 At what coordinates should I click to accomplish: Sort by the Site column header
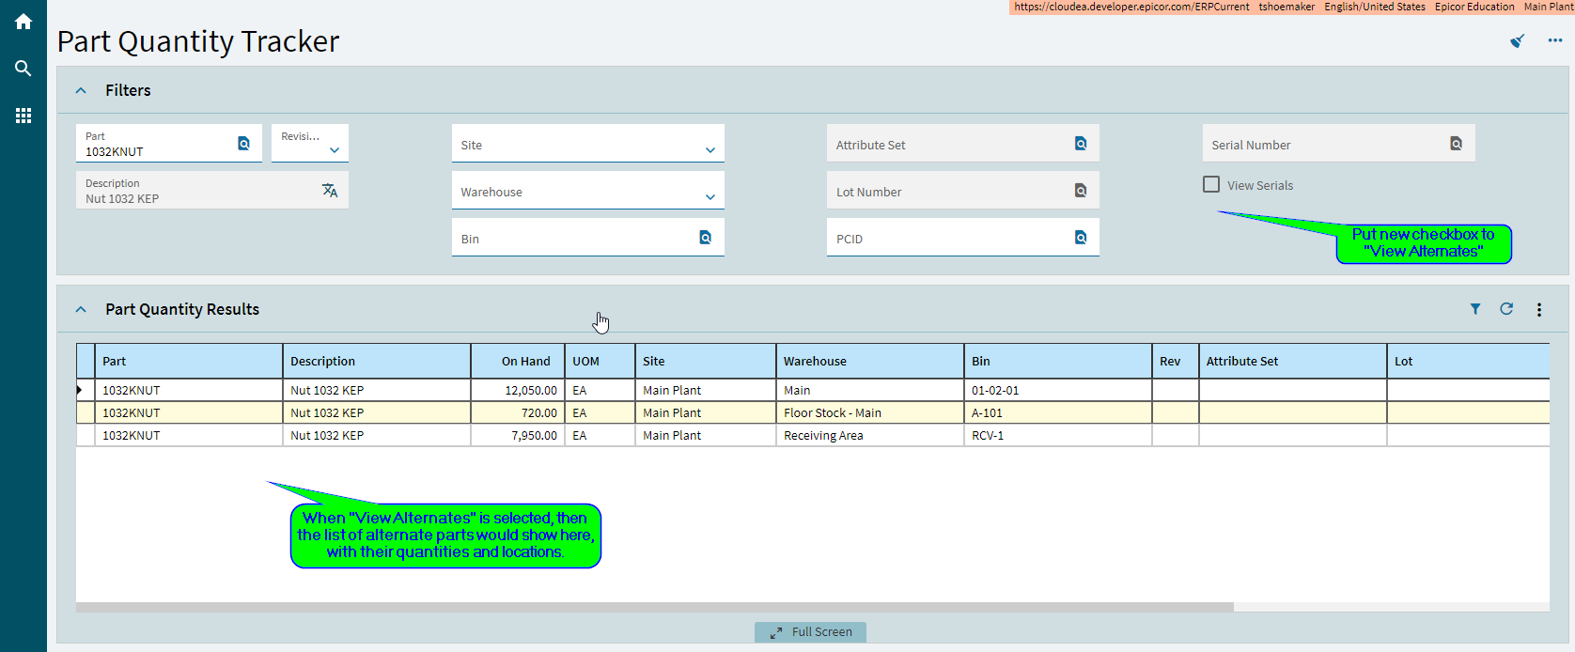706,361
